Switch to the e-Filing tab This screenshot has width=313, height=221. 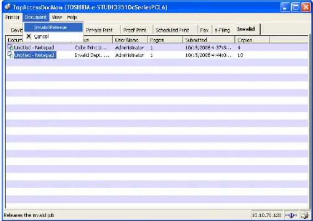point(222,30)
